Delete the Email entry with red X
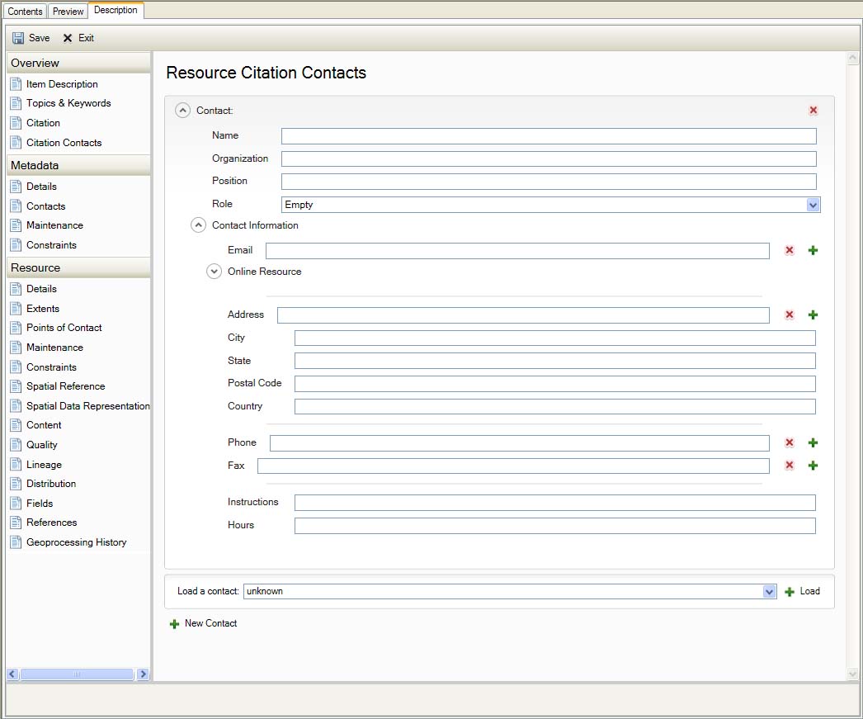 coord(790,250)
